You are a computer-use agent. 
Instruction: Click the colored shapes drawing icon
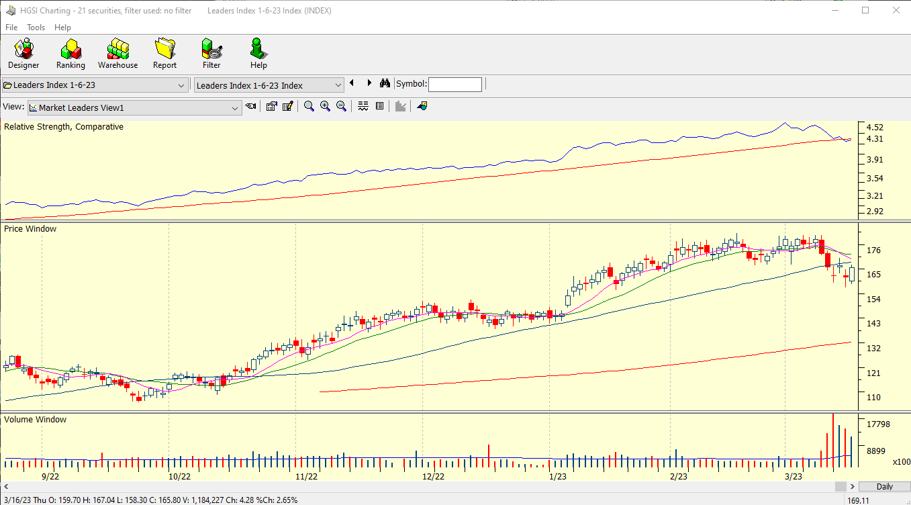click(422, 106)
